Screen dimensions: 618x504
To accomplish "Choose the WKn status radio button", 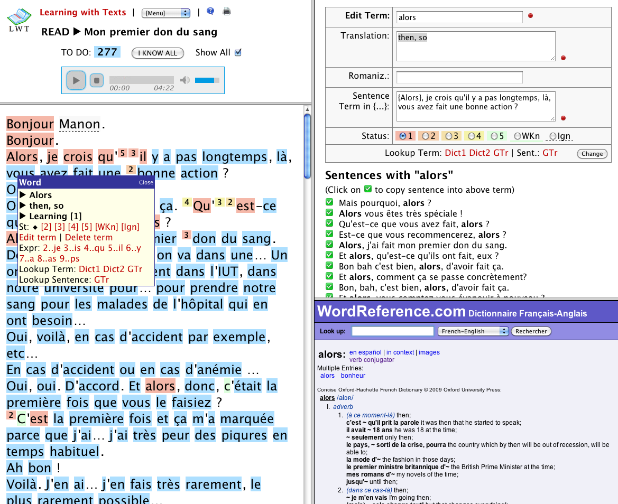I will pos(518,136).
